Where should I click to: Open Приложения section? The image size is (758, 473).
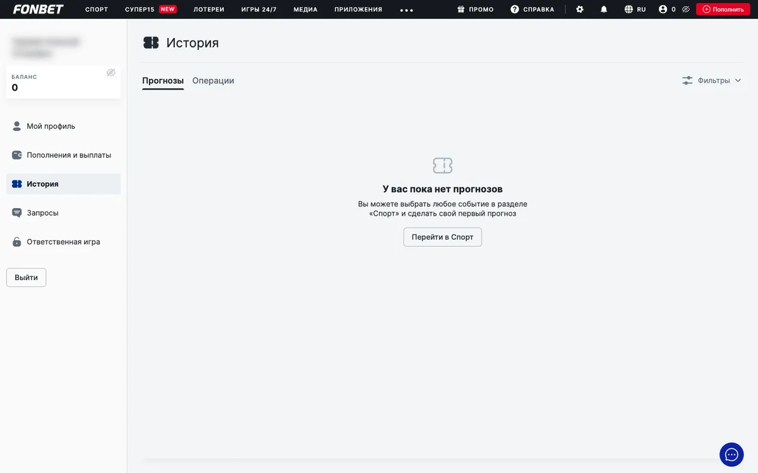[x=358, y=9]
